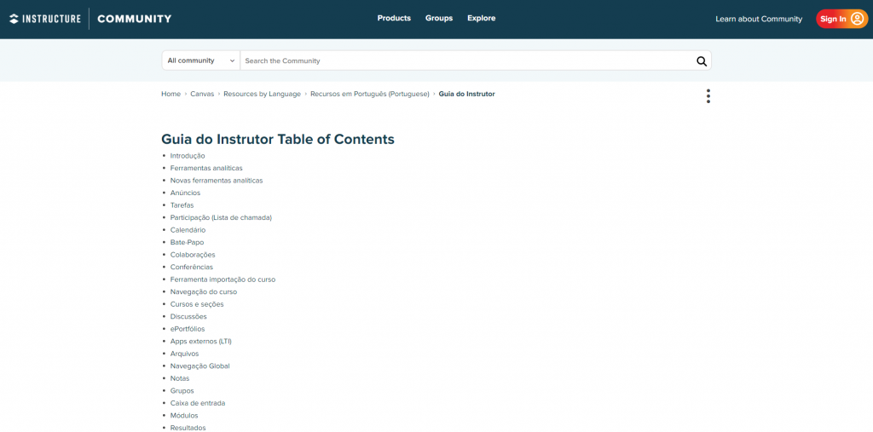
Task: Open the Products menu
Action: 394,18
